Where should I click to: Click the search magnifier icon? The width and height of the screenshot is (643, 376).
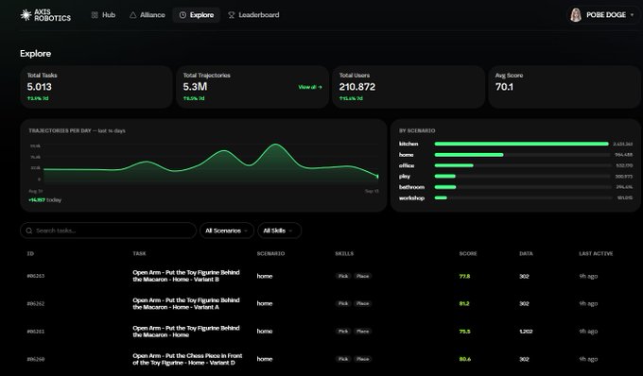(29, 231)
